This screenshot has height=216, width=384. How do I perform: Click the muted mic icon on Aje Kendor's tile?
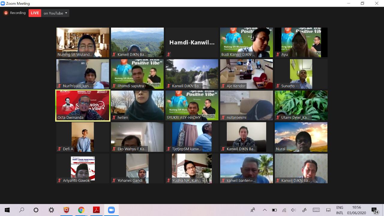pos(223,86)
